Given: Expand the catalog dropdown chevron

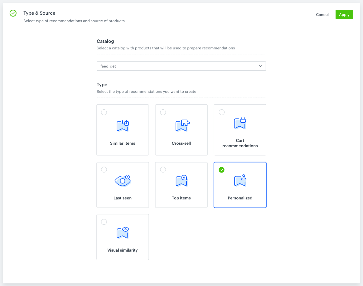Looking at the screenshot, I should (x=260, y=66).
